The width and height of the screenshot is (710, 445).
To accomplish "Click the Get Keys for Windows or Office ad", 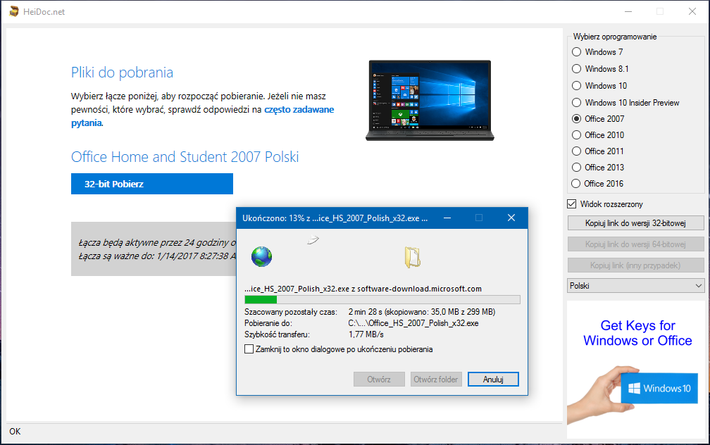I will point(637,333).
